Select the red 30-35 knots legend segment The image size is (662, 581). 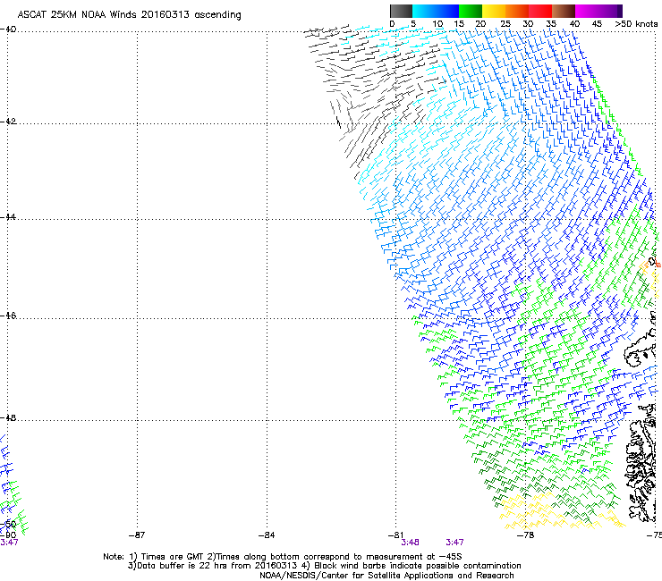540,11
